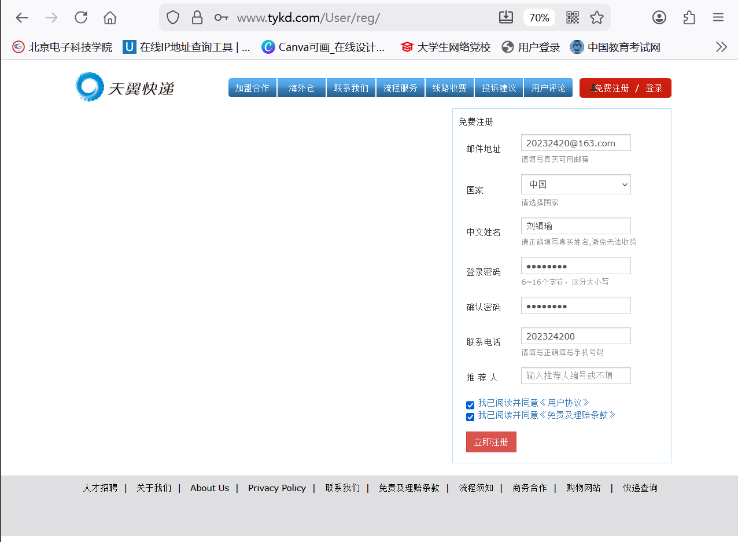
Task: Uncheck the 用户协议 agreement checkbox
Action: (x=470, y=404)
